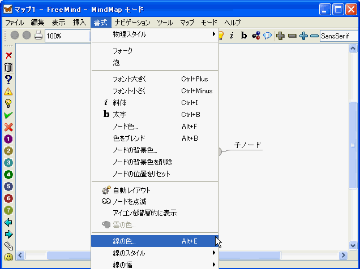Click the trash can icon in sidebar
Screen dimensions: 360x269
8,67
